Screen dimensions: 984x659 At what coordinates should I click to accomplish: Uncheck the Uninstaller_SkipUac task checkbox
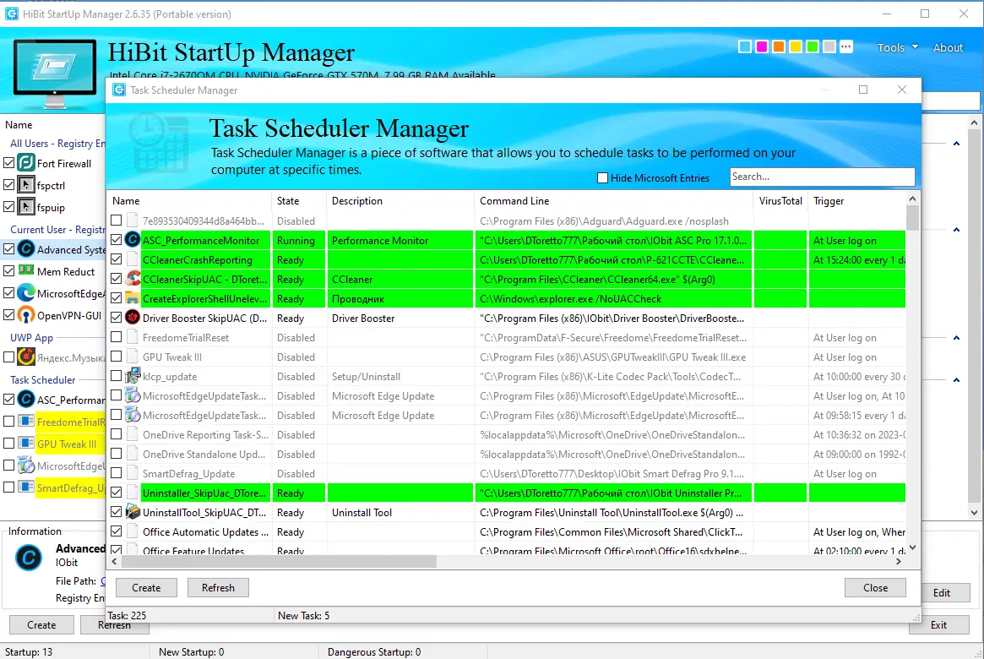click(x=116, y=493)
